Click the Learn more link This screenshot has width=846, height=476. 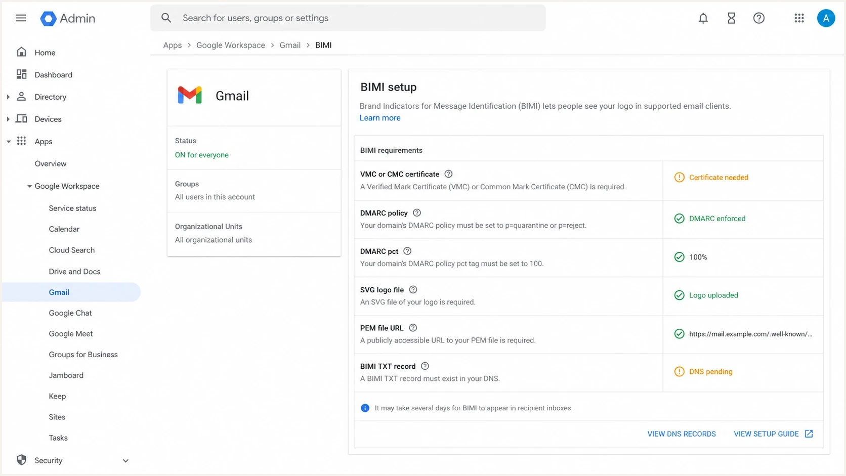pos(380,118)
